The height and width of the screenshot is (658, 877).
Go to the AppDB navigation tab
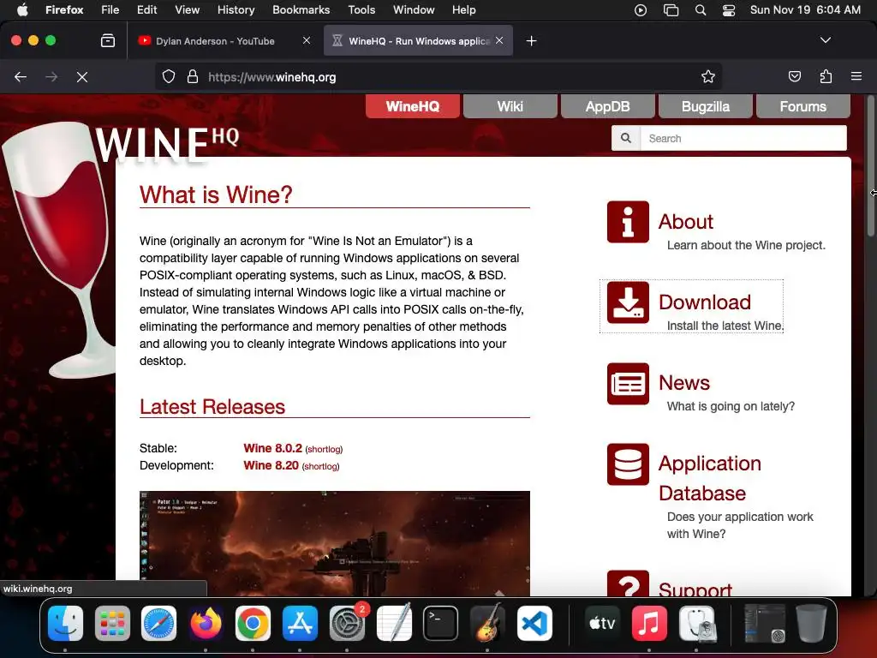pos(607,106)
